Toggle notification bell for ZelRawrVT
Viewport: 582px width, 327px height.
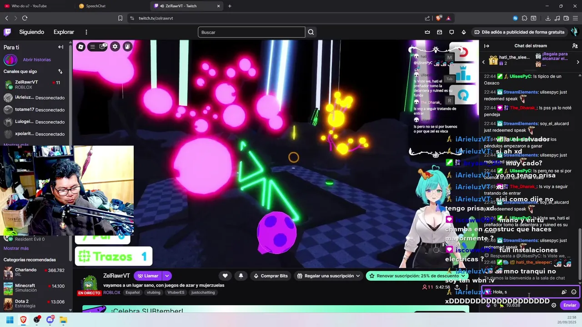click(x=241, y=276)
